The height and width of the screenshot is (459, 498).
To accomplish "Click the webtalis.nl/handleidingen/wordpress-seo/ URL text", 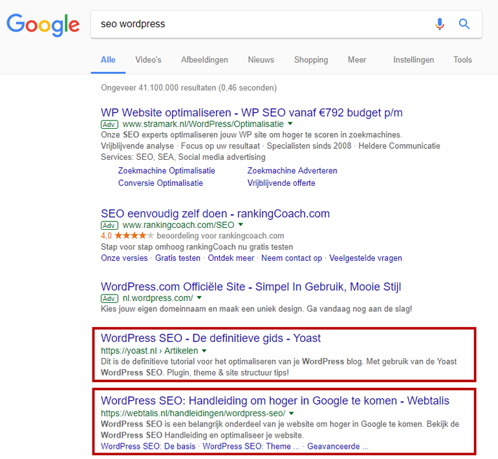I will 193,414.
